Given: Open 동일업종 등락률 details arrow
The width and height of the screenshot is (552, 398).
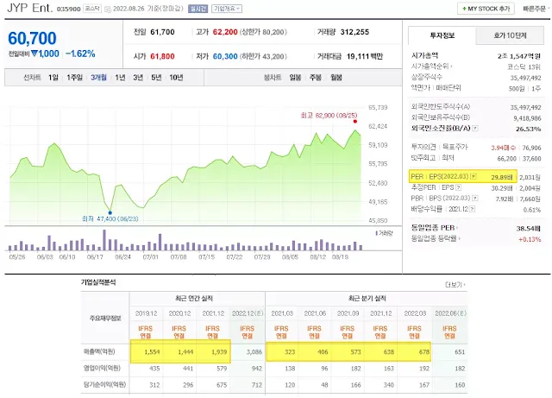Looking at the screenshot, I should click(x=459, y=238).
